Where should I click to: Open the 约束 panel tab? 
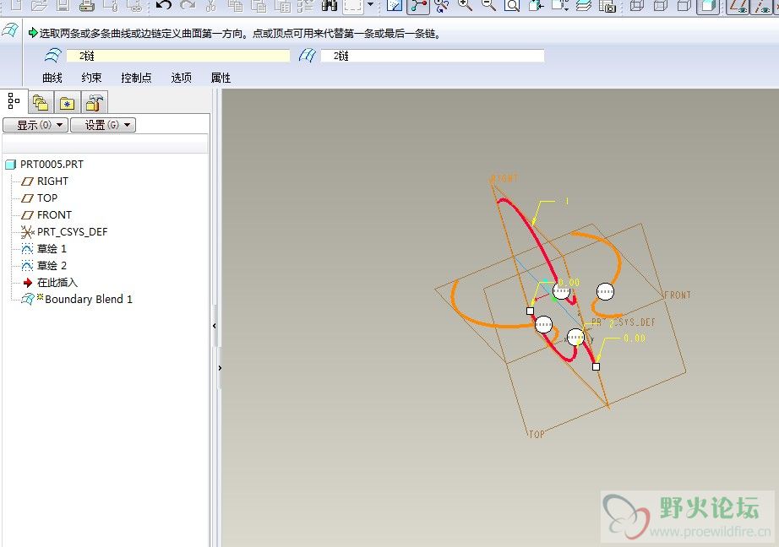click(x=91, y=78)
